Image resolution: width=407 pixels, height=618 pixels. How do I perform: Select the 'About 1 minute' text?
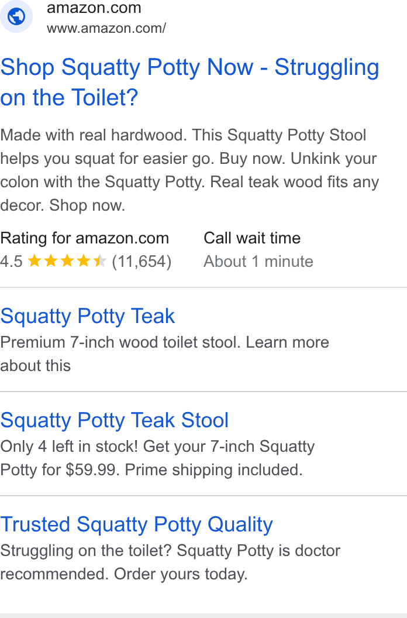[x=258, y=262]
